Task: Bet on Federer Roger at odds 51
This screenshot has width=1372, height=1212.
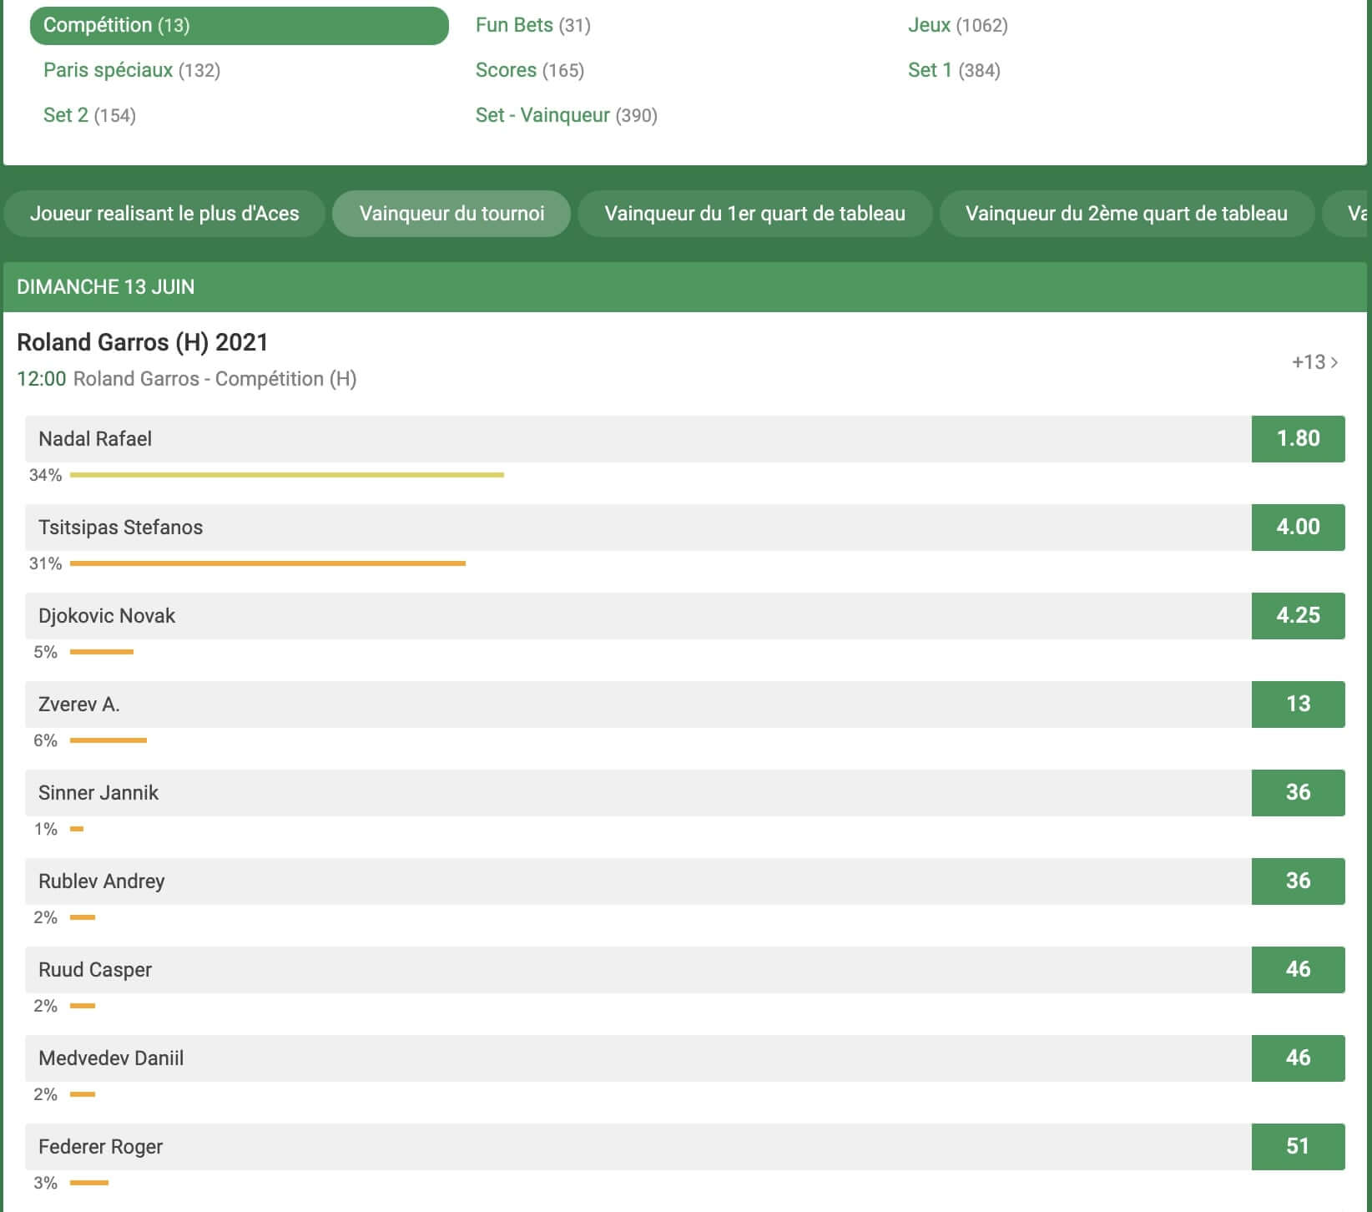Action: 1299,1147
